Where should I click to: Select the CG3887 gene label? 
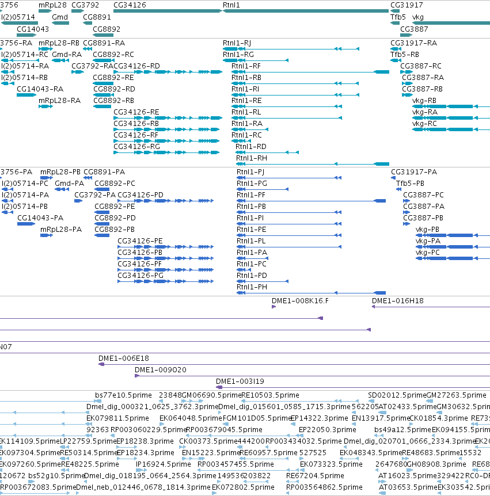pos(414,29)
